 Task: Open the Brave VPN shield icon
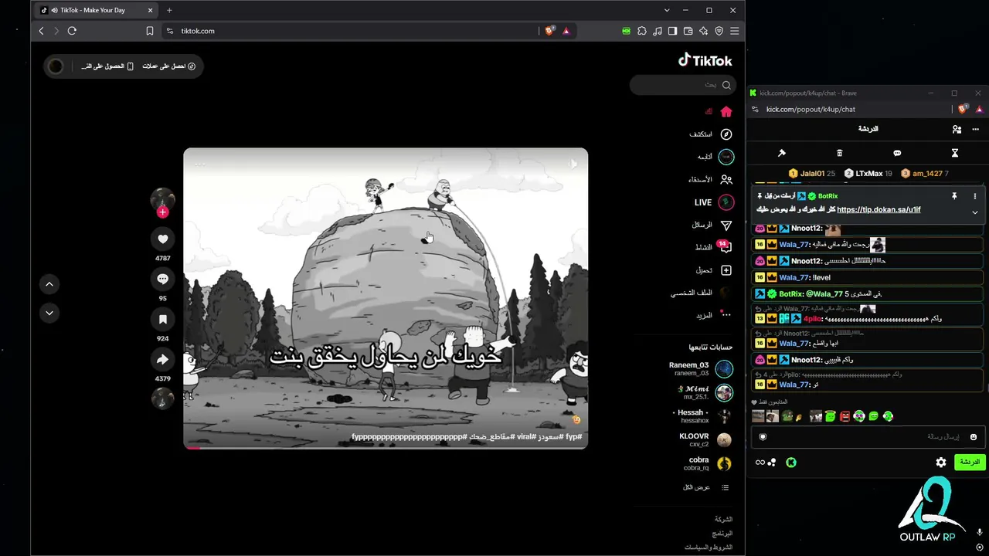[719, 31]
